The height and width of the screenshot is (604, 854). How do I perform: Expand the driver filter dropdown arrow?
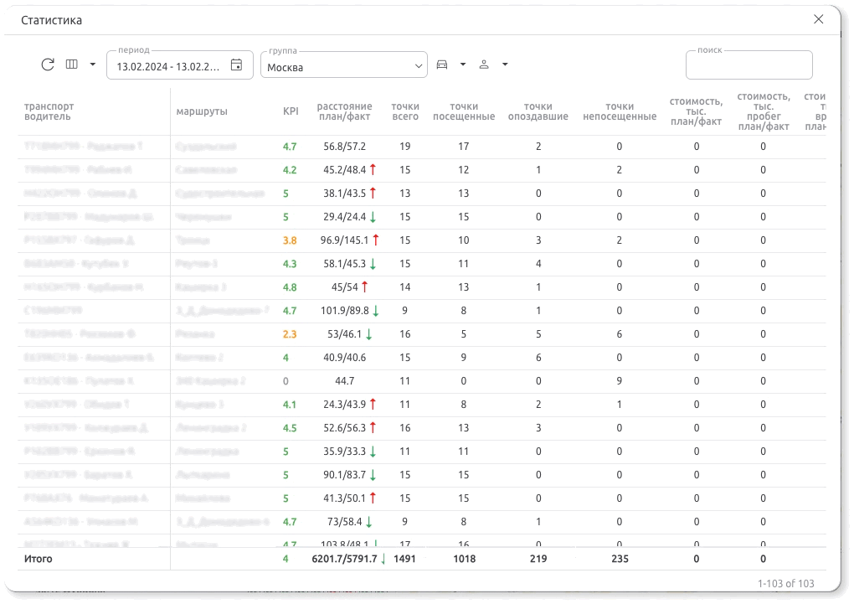(x=505, y=65)
